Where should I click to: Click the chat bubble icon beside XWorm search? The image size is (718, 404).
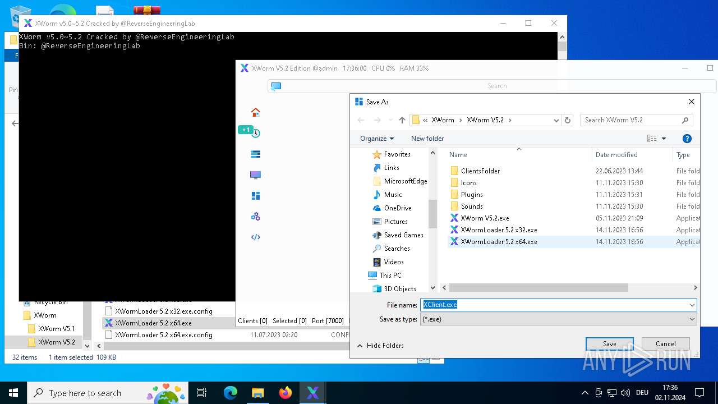[275, 86]
